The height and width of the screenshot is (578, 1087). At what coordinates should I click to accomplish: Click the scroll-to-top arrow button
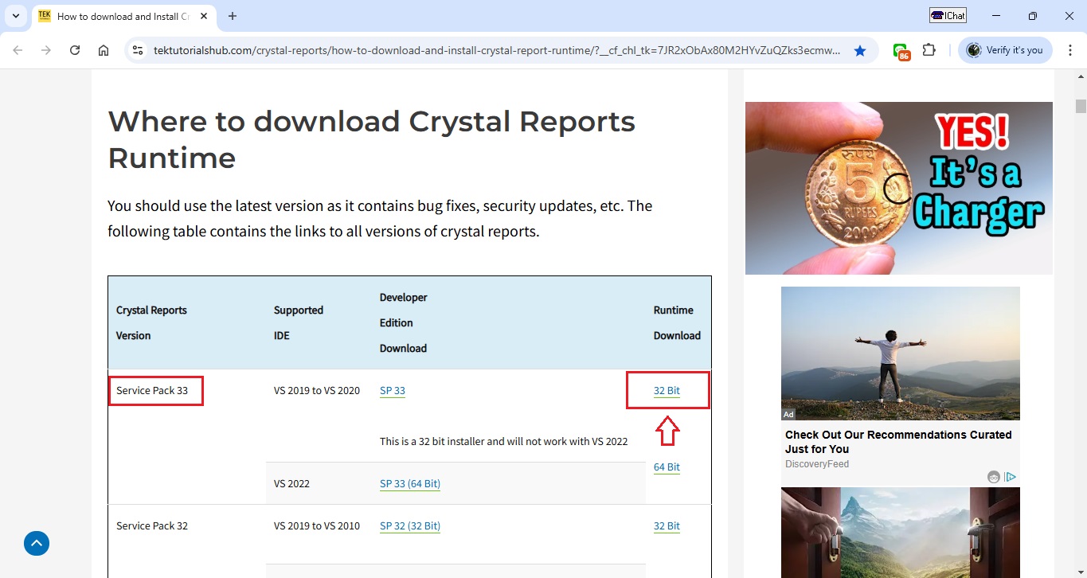(x=37, y=543)
